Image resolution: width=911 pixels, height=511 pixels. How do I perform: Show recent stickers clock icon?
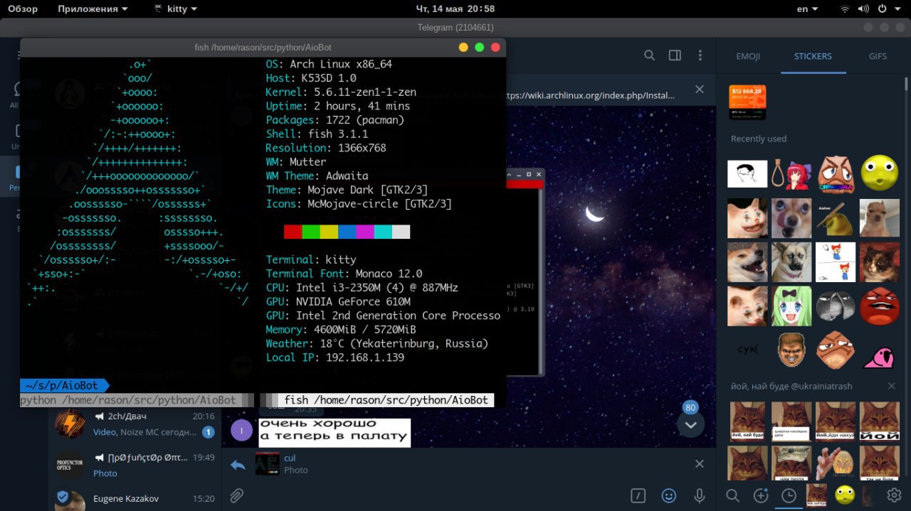click(x=789, y=495)
